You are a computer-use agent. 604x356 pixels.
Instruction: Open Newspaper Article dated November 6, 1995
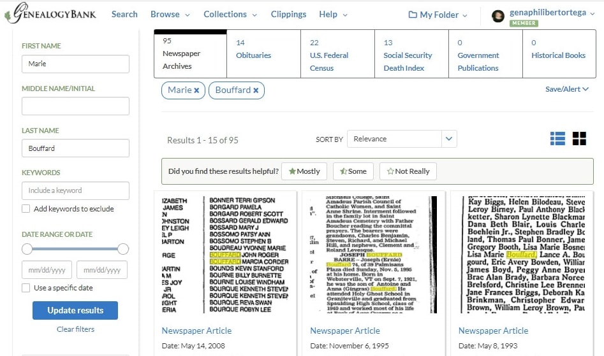click(345, 331)
